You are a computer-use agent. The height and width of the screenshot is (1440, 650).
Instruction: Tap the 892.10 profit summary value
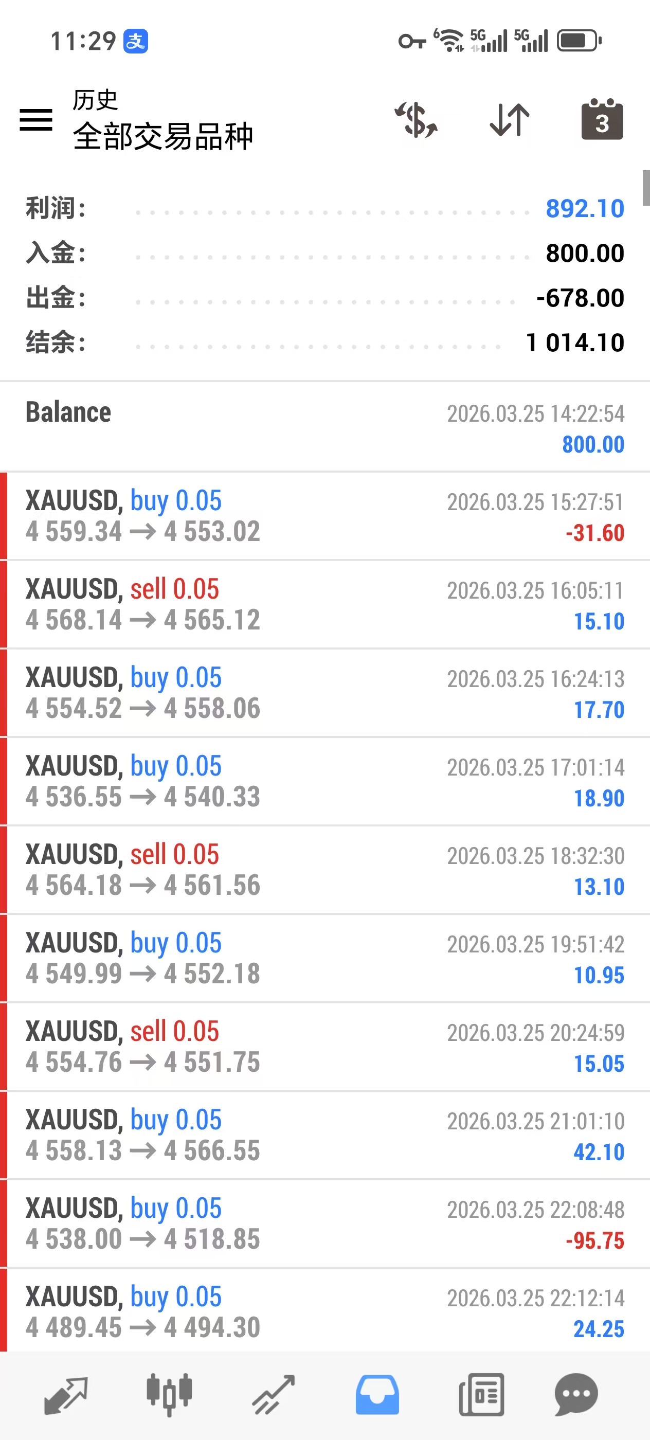pos(585,208)
